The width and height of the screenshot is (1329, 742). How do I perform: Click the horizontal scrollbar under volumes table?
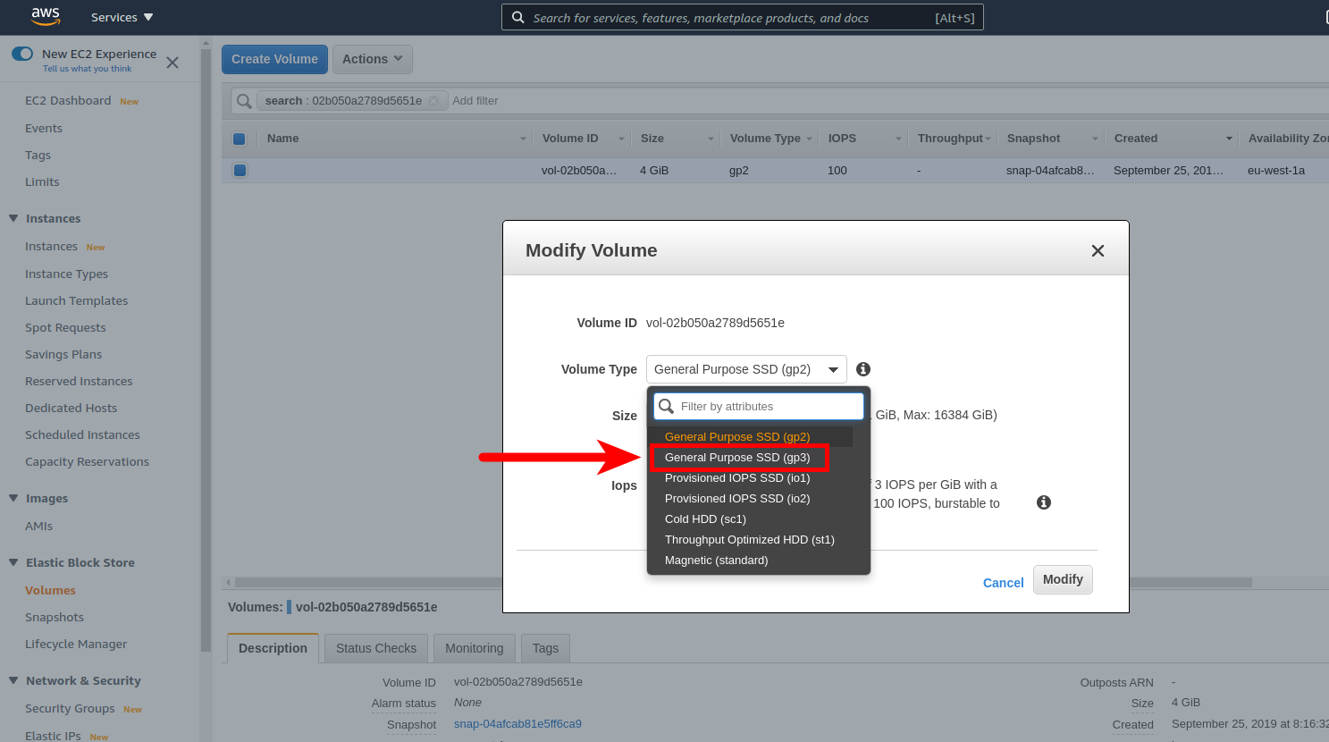(357, 582)
